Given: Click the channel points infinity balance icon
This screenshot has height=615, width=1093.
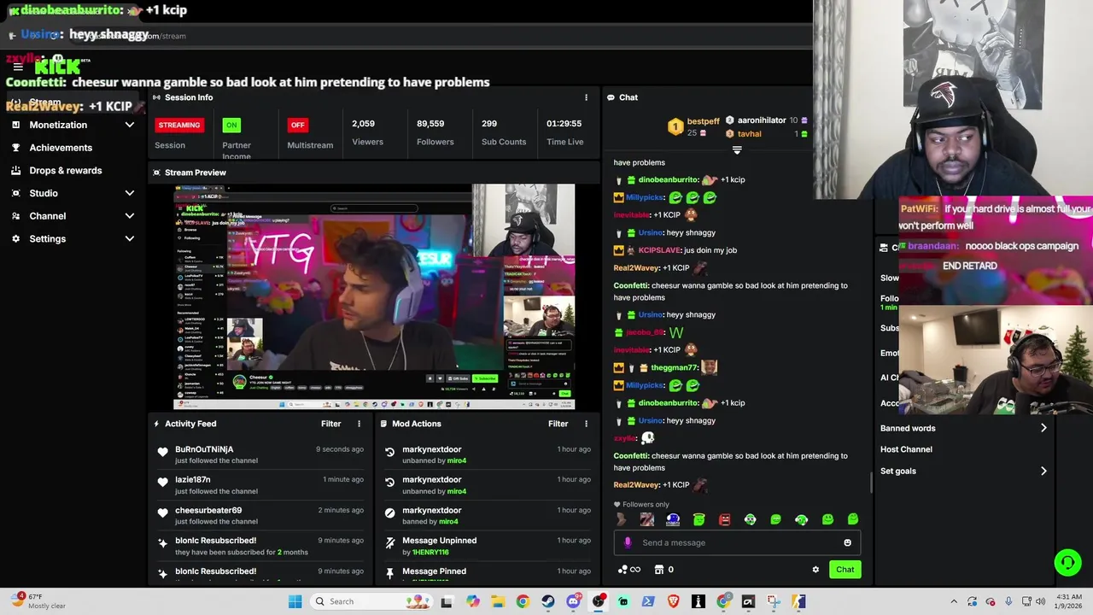Looking at the screenshot, I should [x=628, y=570].
